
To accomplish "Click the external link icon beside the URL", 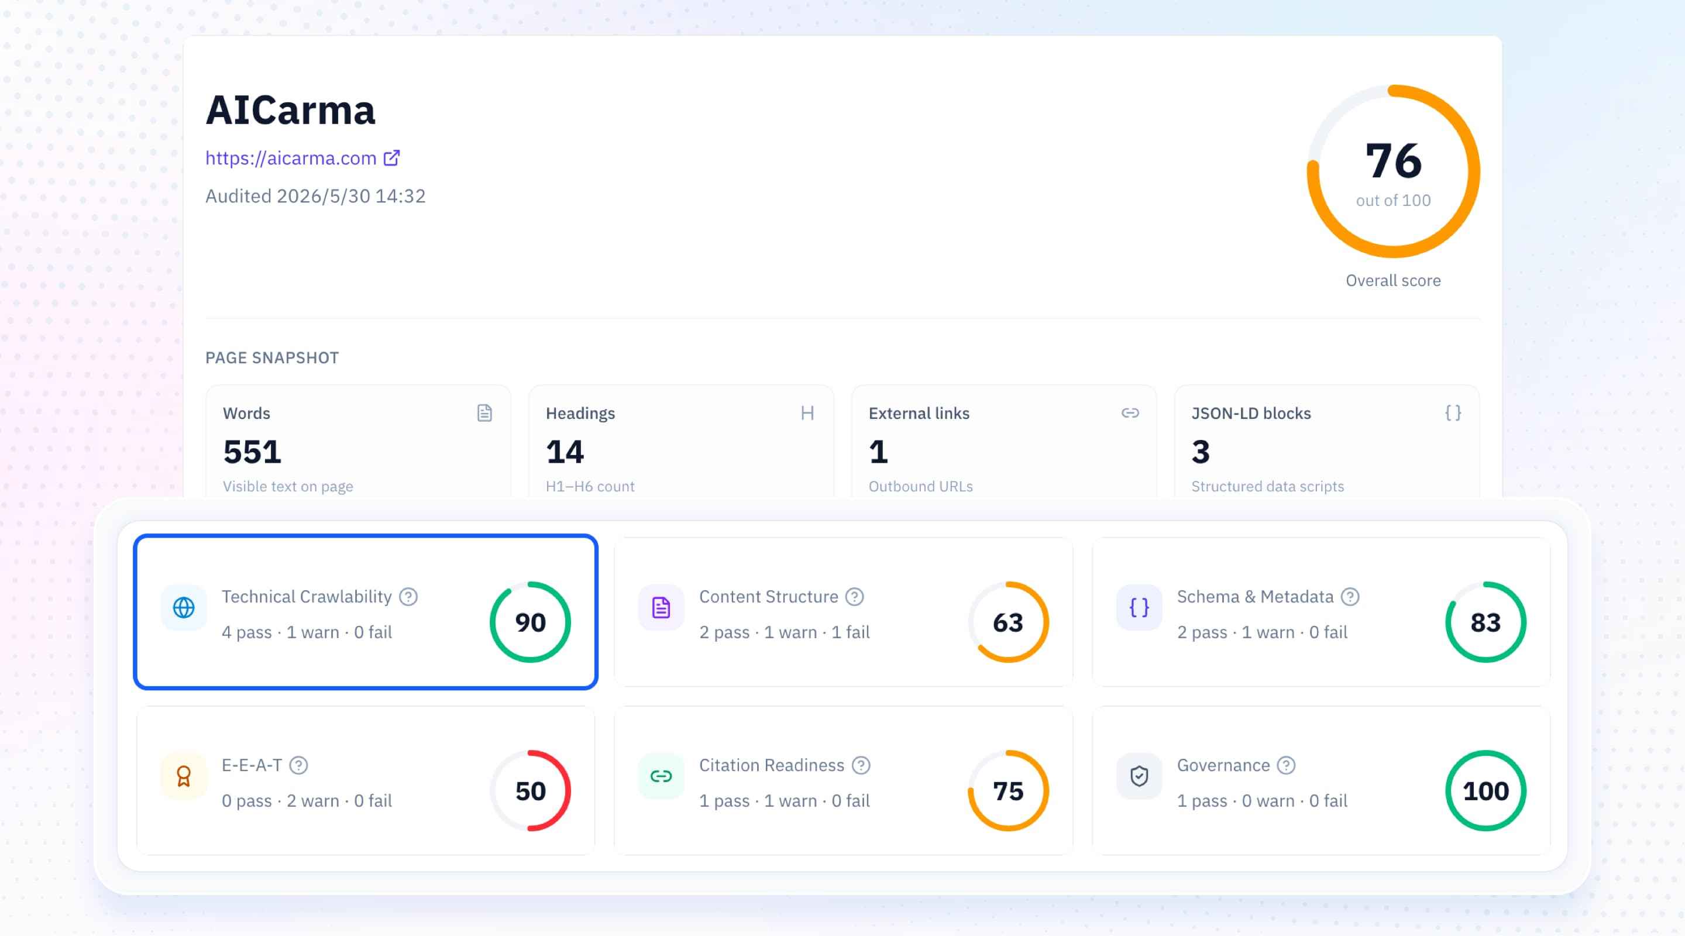I will pyautogui.click(x=391, y=159).
